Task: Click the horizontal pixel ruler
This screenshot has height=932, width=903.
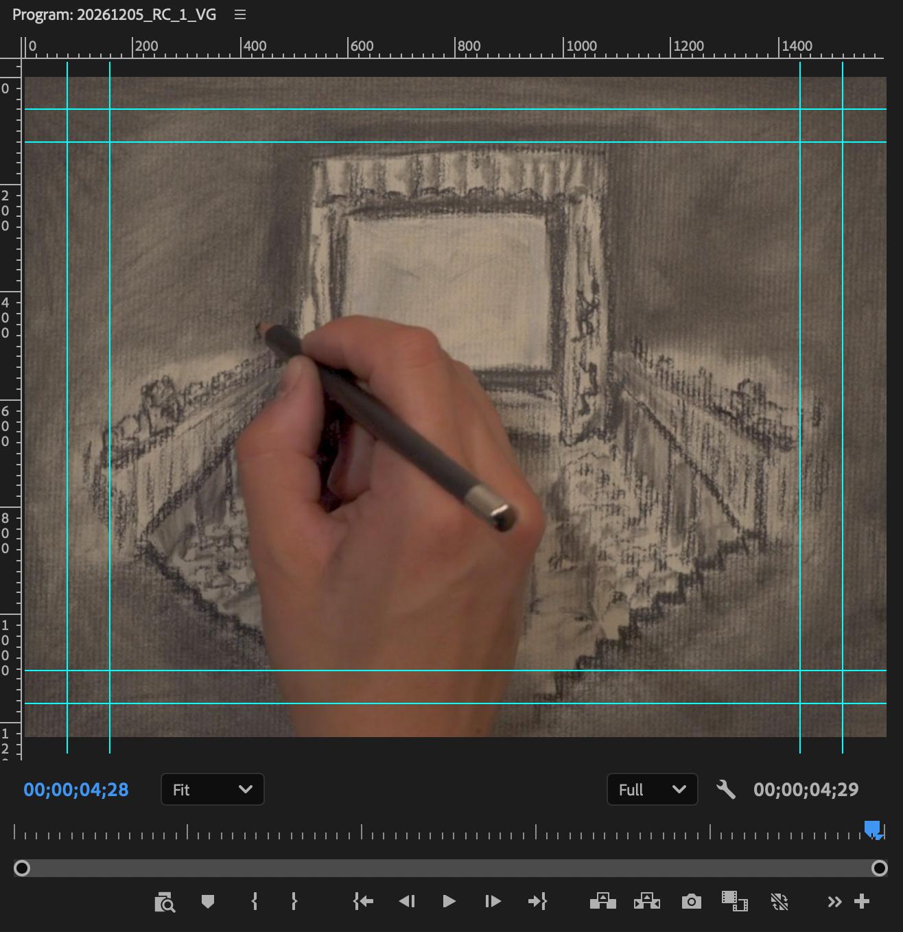Action: click(453, 47)
